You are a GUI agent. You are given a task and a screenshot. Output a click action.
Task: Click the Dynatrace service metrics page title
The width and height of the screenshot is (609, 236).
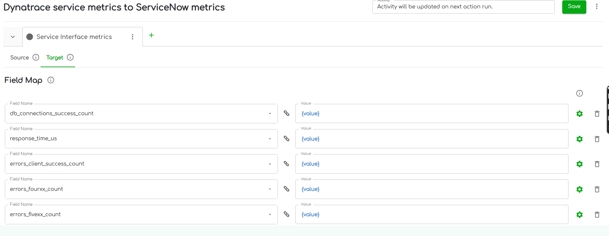coord(114,7)
